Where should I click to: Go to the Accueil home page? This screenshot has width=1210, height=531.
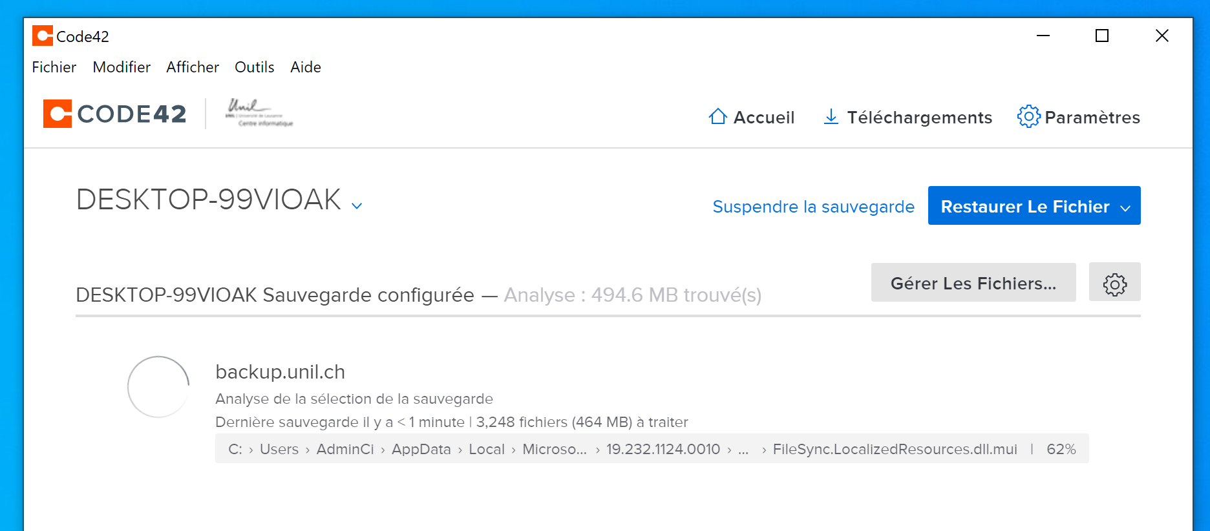click(x=752, y=117)
